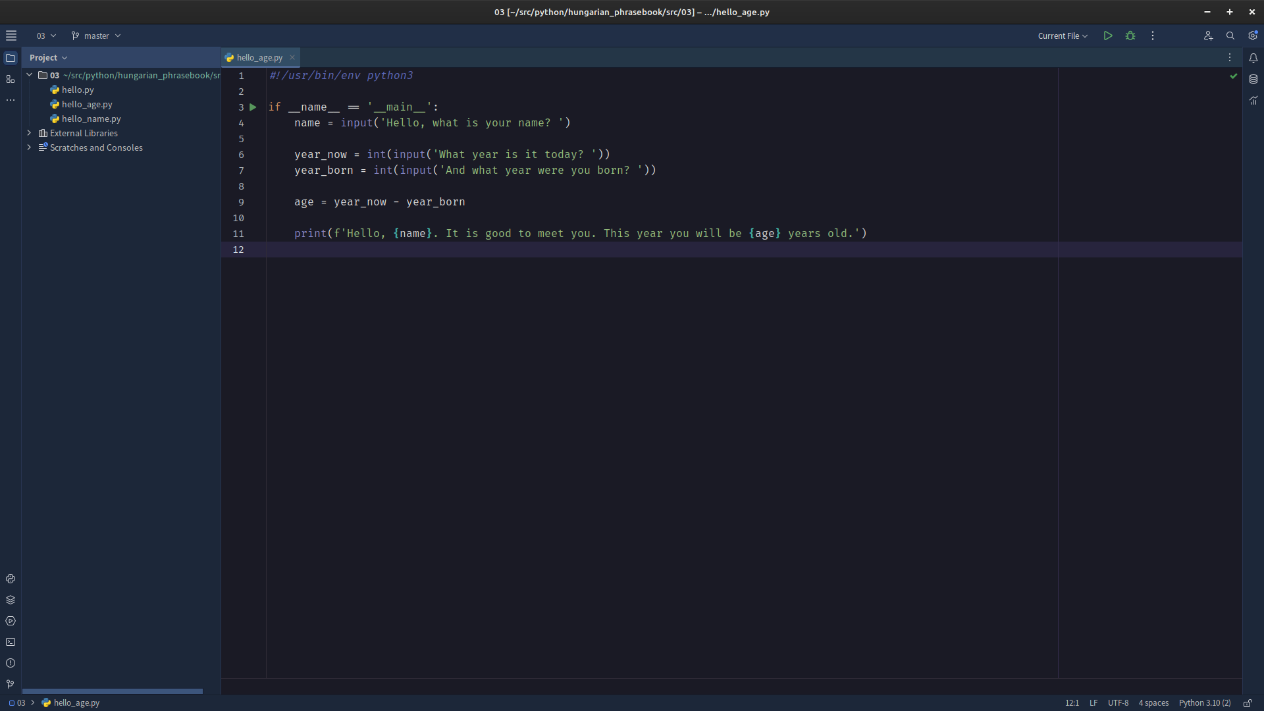This screenshot has height=711, width=1264.
Task: Show more tool windows ellipsis
Action: (11, 100)
